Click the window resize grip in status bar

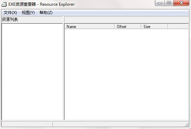(187, 124)
